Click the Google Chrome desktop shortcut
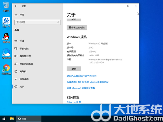The width and height of the screenshot is (163, 122). click(x=6, y=69)
